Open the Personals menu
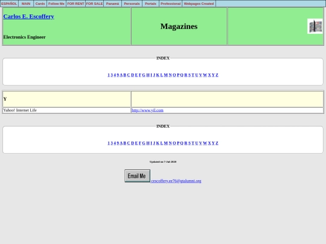 132,4
